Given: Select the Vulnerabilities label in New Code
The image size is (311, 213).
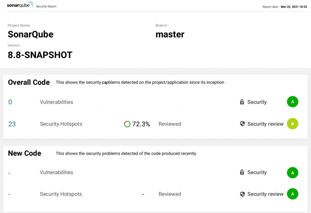Looking at the screenshot, I should (56, 172).
